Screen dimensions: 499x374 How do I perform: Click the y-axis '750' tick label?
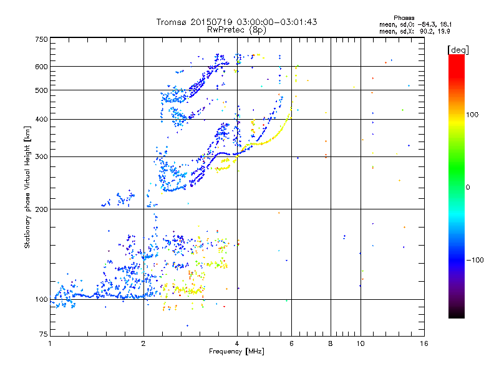pyautogui.click(x=41, y=39)
